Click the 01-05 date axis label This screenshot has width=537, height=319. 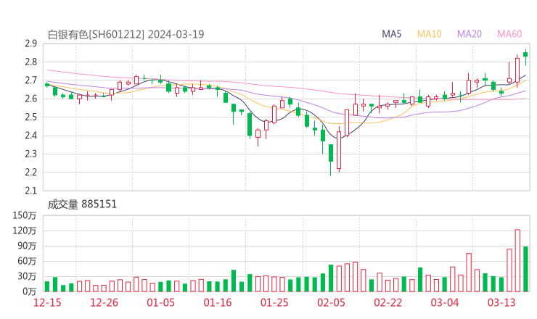pyautogui.click(x=160, y=302)
